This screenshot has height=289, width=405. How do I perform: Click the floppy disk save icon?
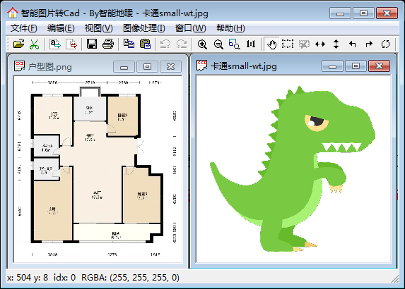coord(92,44)
